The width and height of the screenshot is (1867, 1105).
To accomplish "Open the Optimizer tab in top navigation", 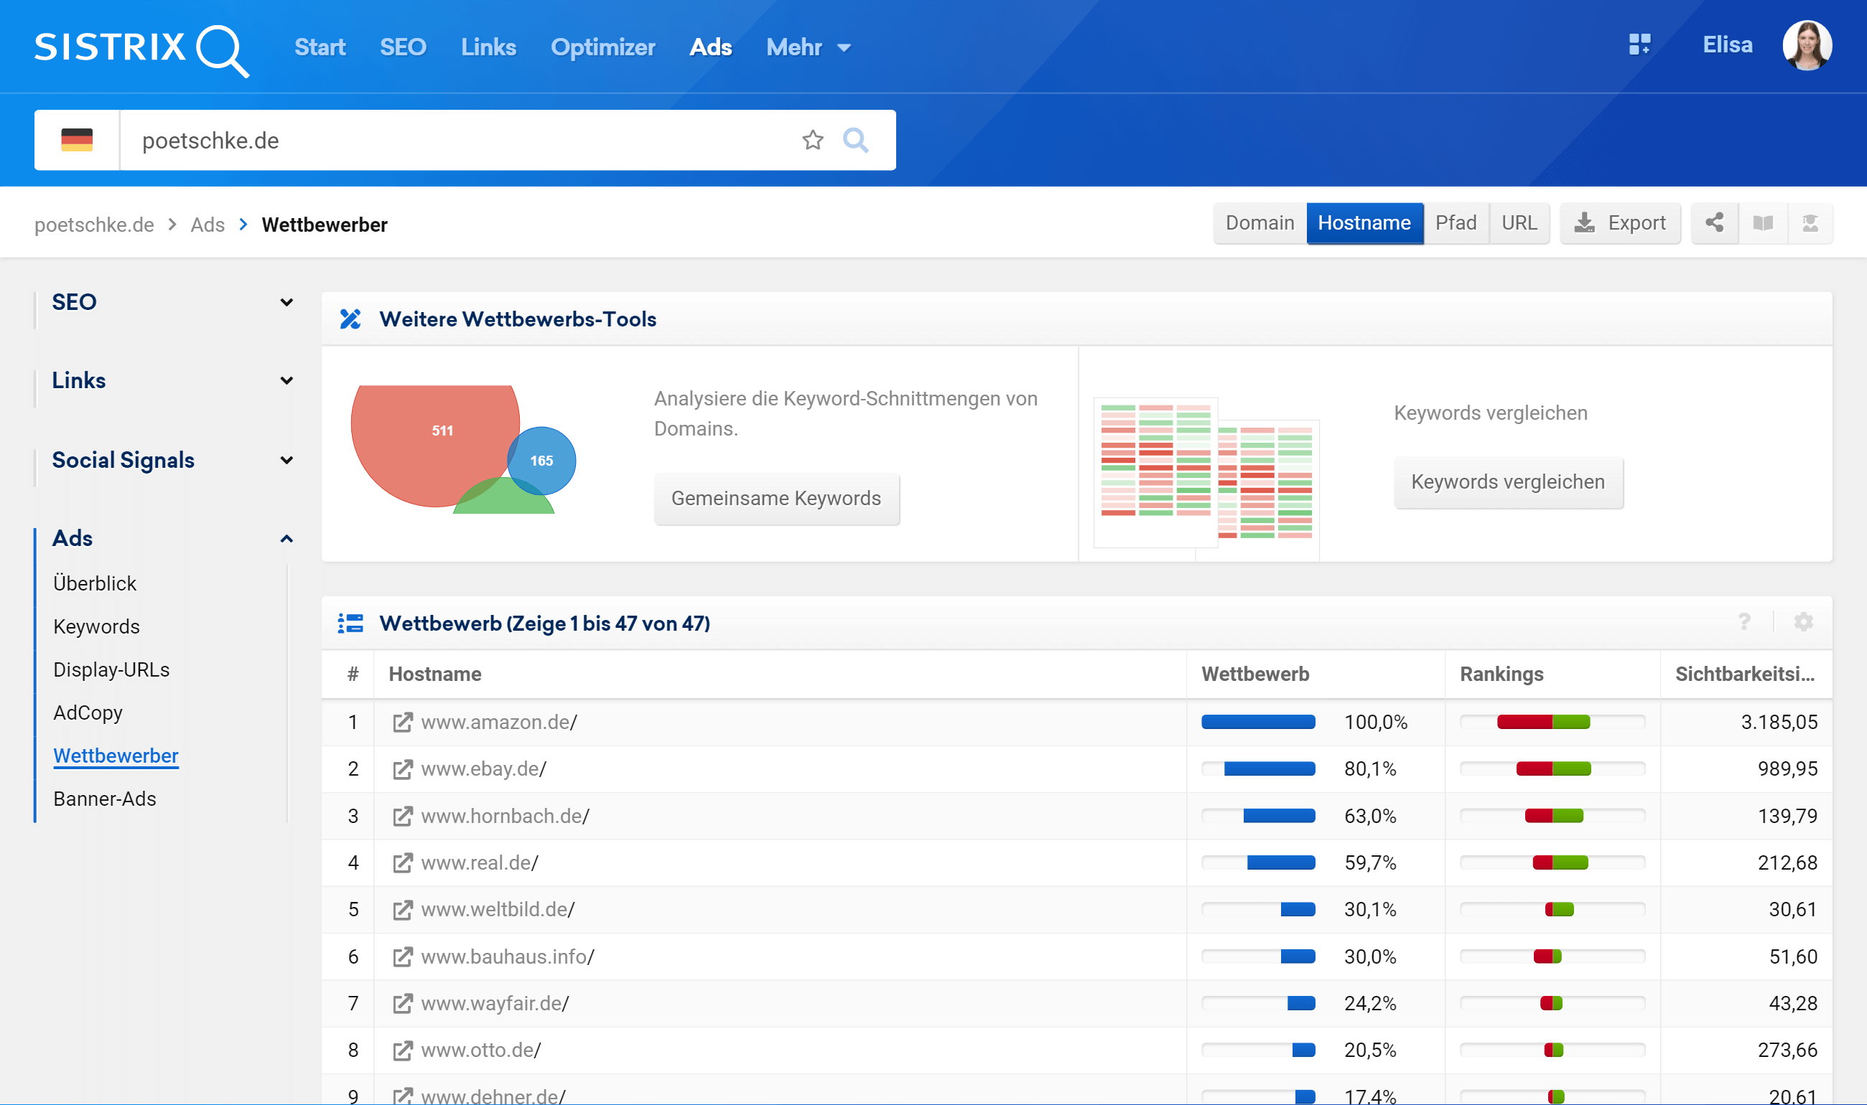I will point(602,47).
